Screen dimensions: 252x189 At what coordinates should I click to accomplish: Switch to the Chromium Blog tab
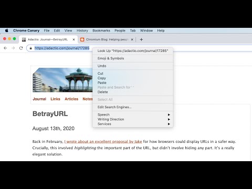tap(107, 39)
